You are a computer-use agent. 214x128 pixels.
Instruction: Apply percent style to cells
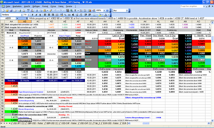click(x=65, y=15)
